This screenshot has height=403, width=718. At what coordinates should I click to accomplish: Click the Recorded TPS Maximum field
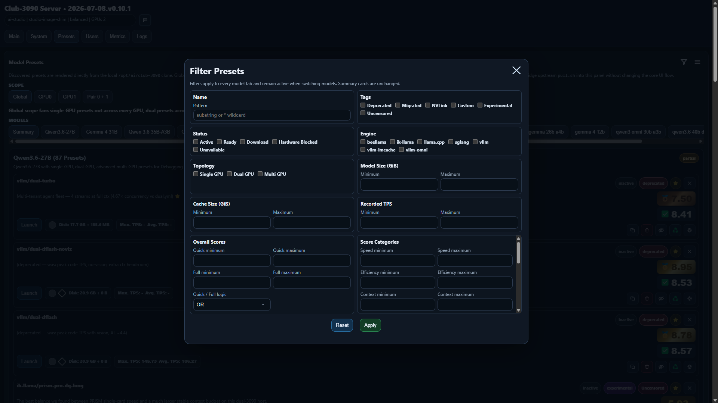tap(479, 222)
